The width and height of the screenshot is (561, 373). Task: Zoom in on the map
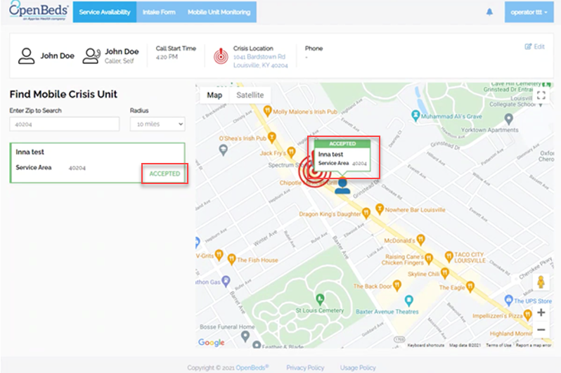[541, 313]
